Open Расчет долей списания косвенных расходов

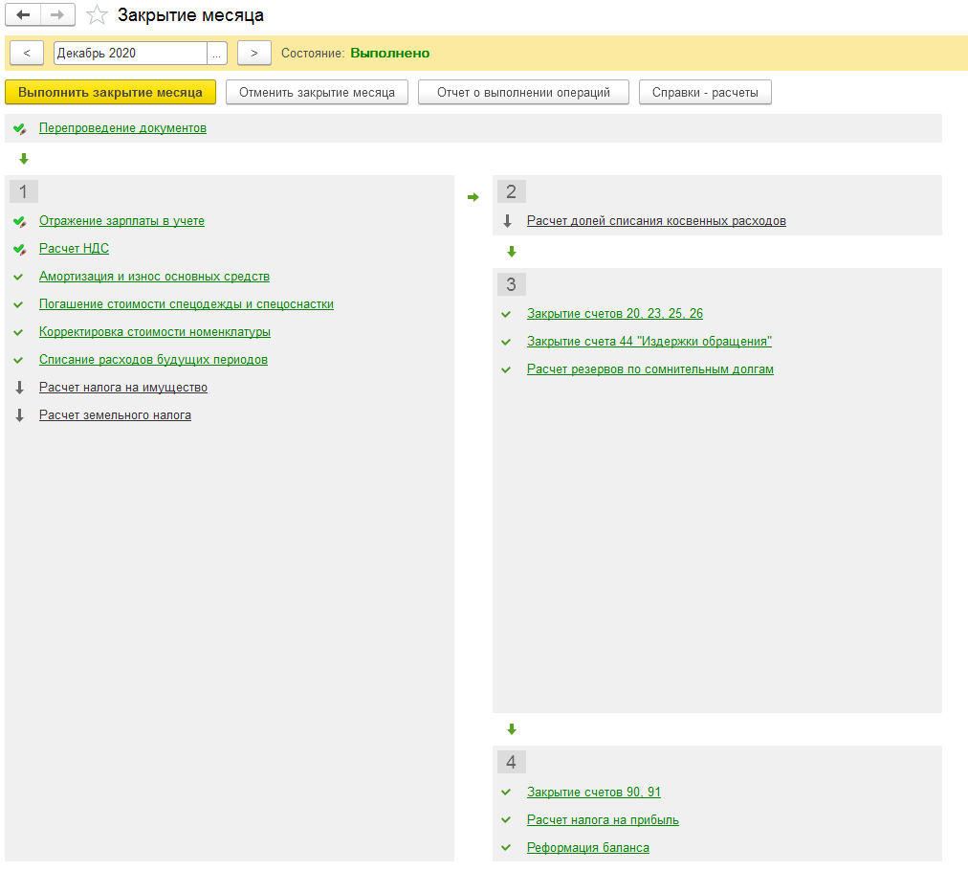pos(656,221)
